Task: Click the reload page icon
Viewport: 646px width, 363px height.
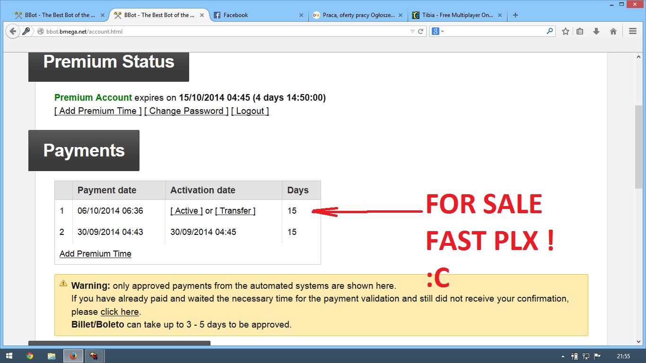Action: click(x=420, y=32)
